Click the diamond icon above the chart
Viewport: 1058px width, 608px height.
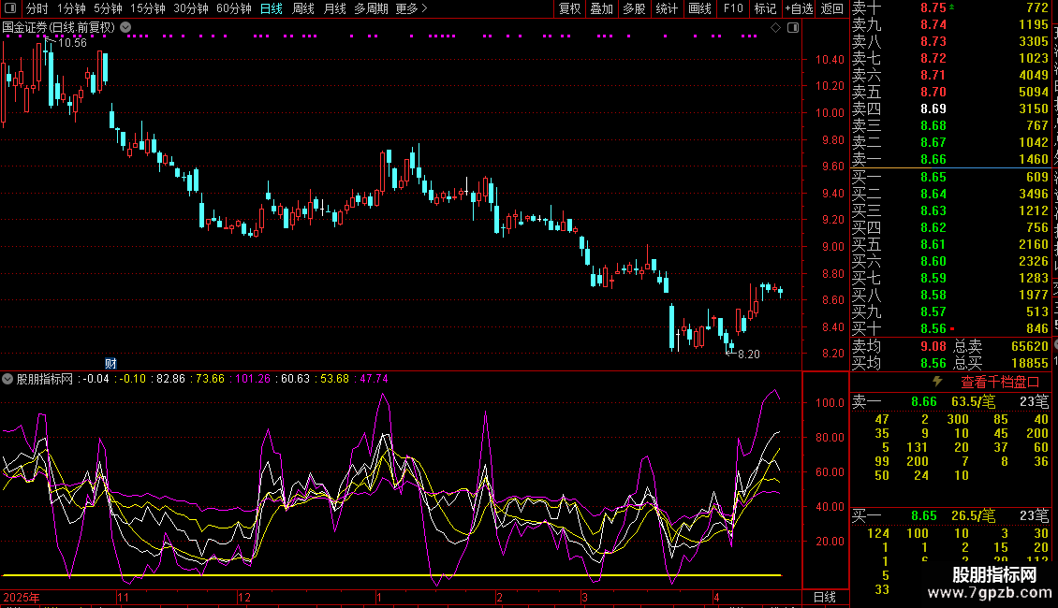[x=775, y=28]
